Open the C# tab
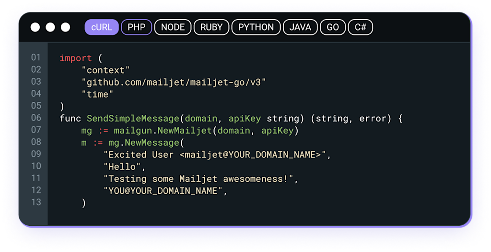Screen dimensions: 491x252 pyautogui.click(x=360, y=27)
